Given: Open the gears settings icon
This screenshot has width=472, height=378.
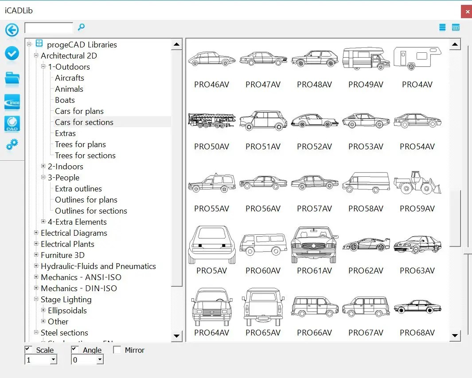Looking at the screenshot, I should coord(12,144).
